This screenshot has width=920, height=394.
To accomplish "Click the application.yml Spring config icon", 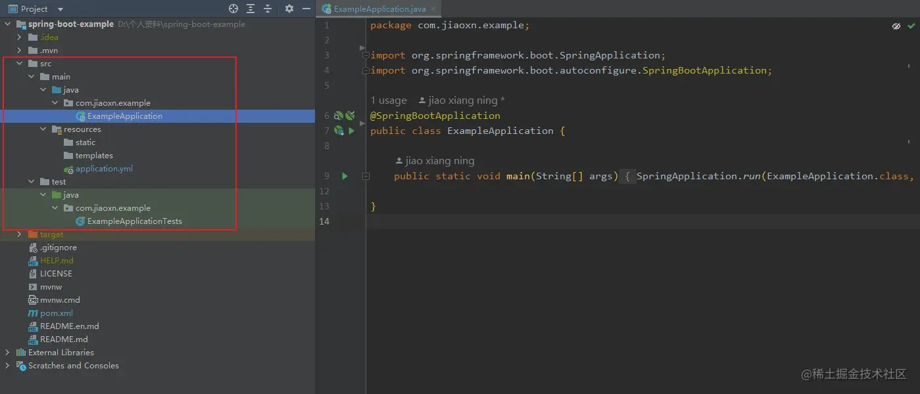I will coord(68,169).
